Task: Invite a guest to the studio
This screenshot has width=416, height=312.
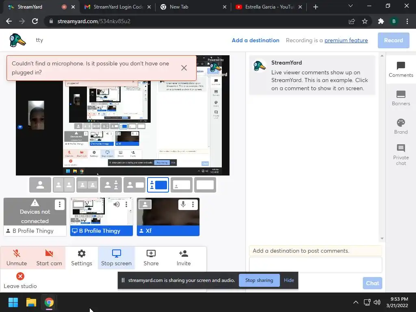Action: 184,258
